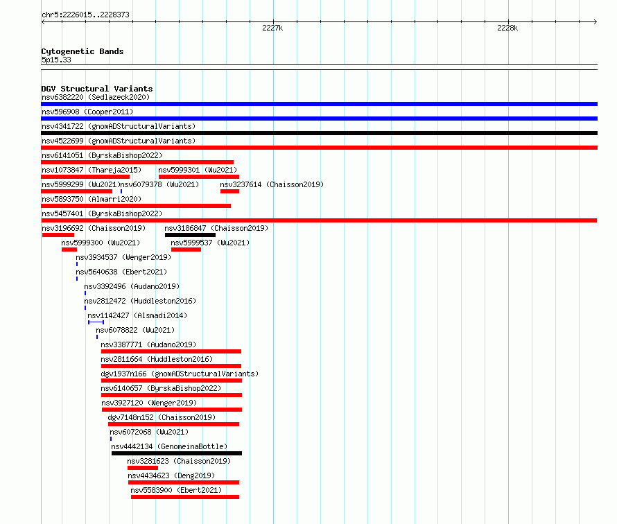Click nsv3237614 (Chaisson2019) label
The image size is (617, 524).
(x=272, y=184)
